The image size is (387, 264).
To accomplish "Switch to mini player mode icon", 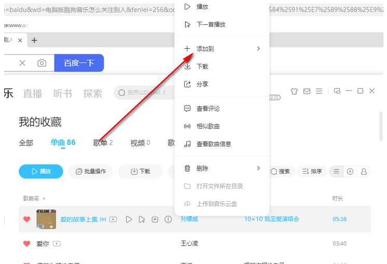I will click(337, 91).
